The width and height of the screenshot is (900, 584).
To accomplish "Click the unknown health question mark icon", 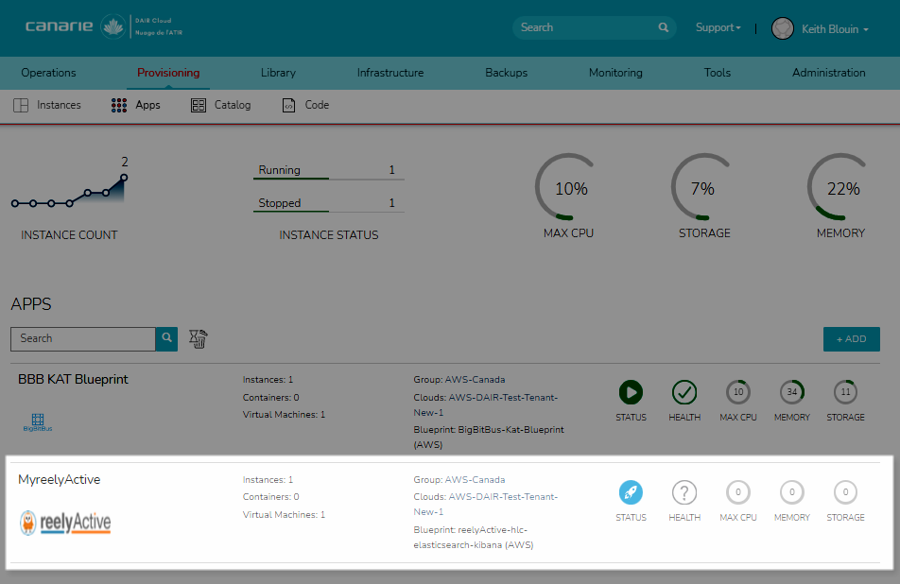I will click(x=684, y=492).
